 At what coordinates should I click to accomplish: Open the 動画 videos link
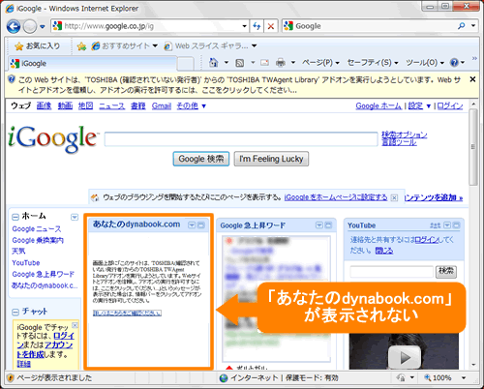point(65,105)
